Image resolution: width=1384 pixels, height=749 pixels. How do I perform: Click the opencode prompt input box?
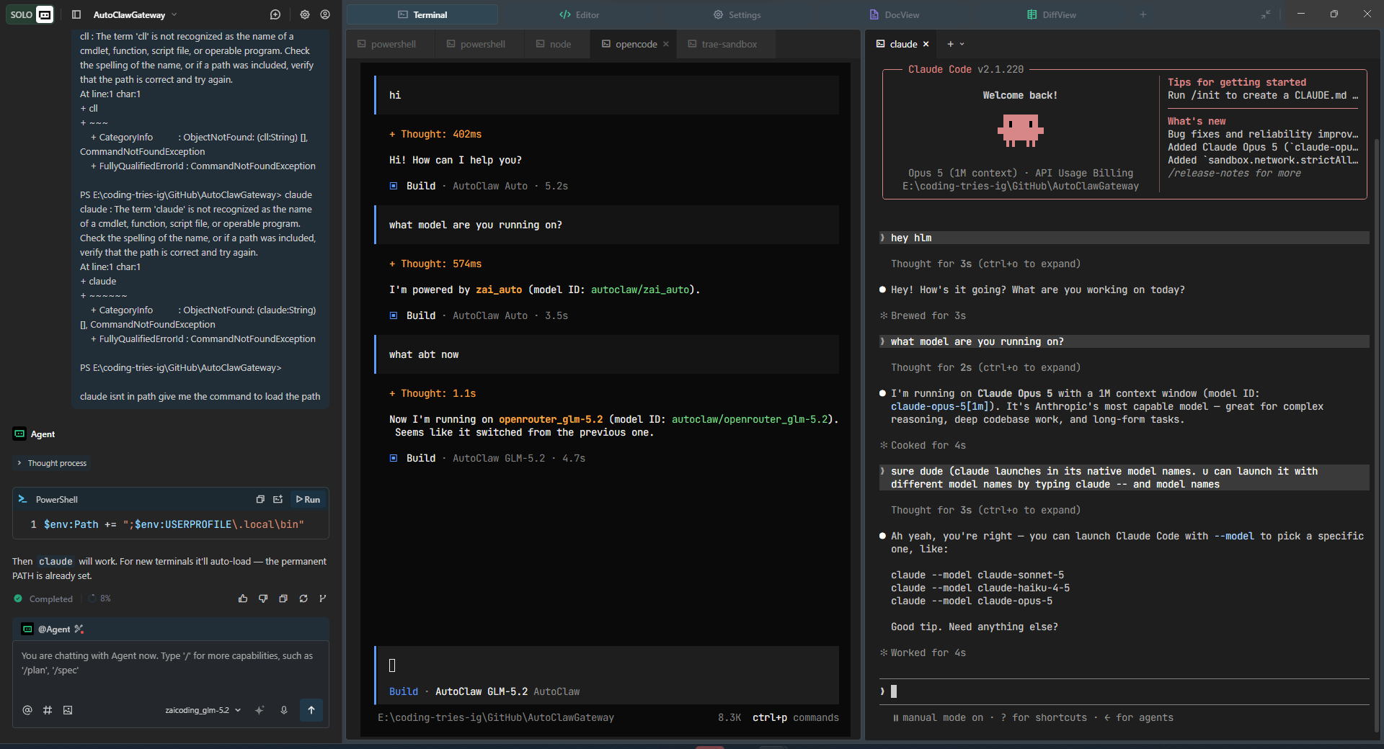click(x=607, y=665)
